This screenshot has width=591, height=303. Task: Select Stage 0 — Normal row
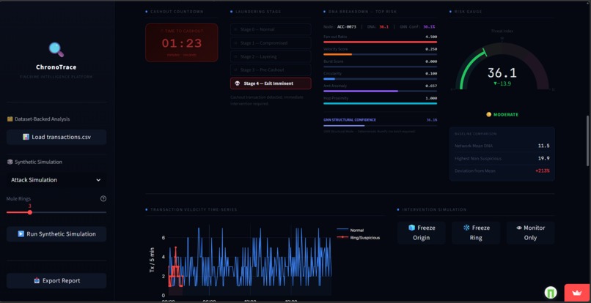tap(271, 29)
